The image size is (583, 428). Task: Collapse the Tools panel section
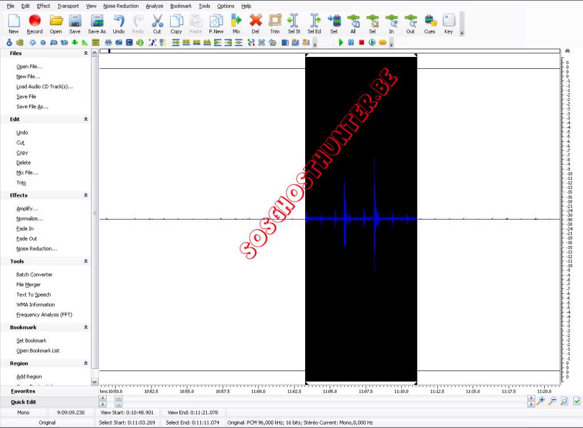point(86,261)
